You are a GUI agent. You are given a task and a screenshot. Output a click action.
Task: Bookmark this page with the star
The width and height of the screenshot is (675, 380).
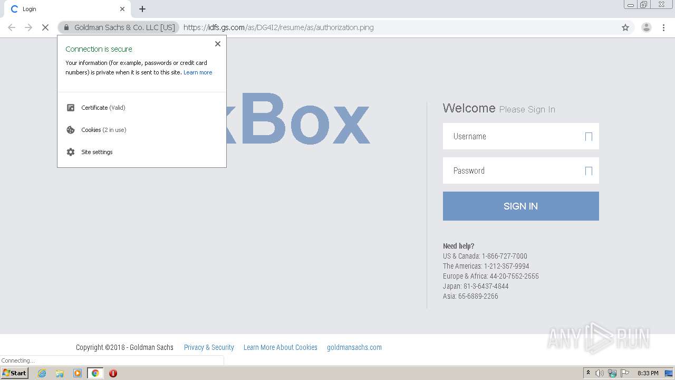pyautogui.click(x=625, y=27)
